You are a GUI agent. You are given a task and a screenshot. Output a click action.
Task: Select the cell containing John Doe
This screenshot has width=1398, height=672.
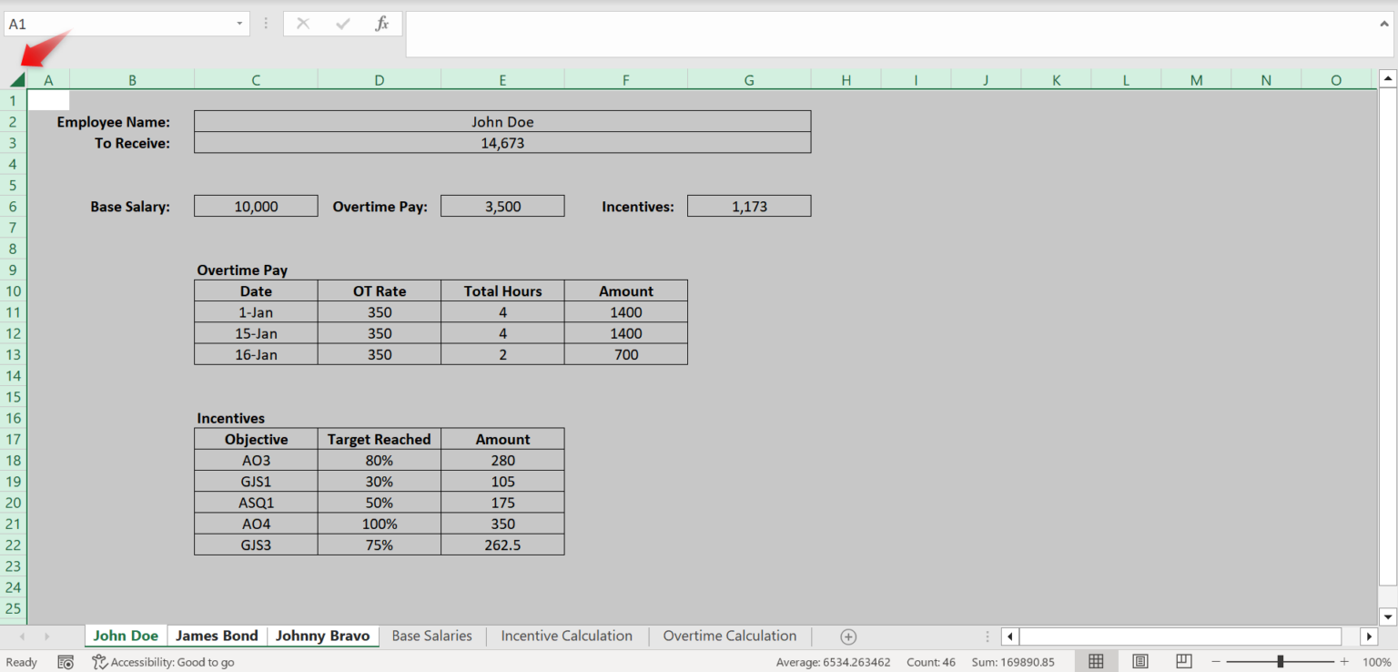tap(501, 121)
